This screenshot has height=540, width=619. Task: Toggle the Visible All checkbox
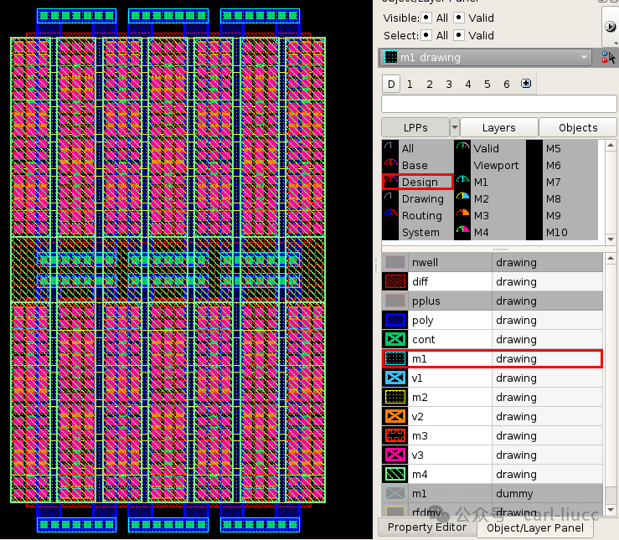[427, 18]
